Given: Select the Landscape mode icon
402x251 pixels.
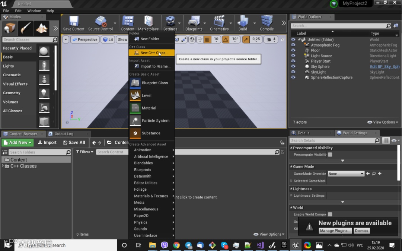Looking at the screenshot, I should [x=41, y=28].
